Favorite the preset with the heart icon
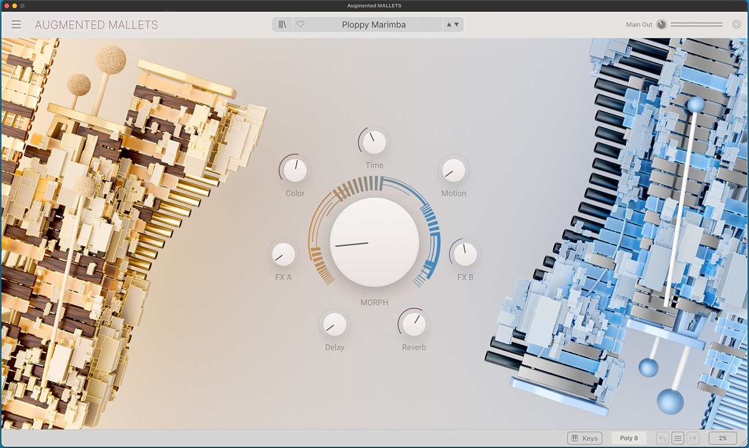Screen dimensions: 749x448 [x=300, y=24]
